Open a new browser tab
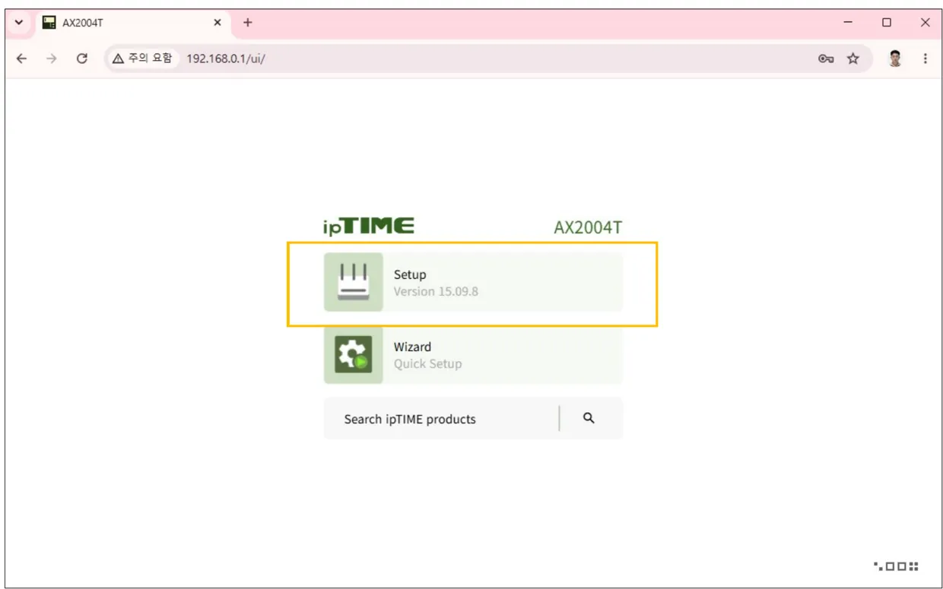The image size is (943, 589). point(247,23)
